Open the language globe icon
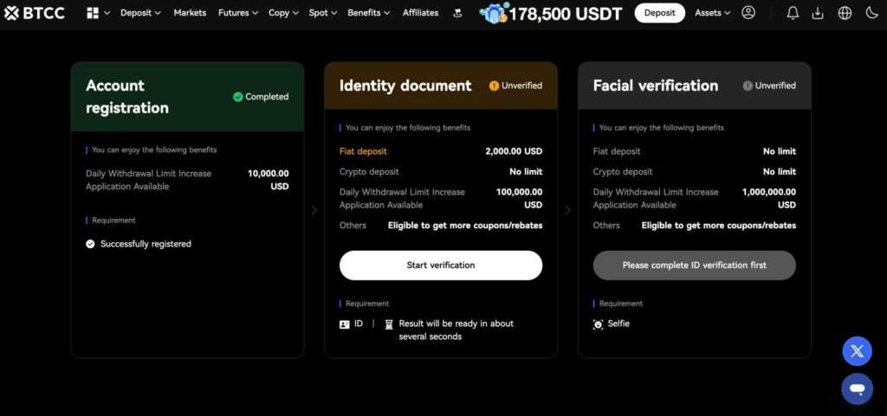 pos(845,13)
